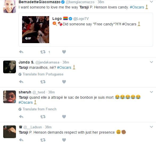Retweet @__Ladson's tweet
The width and height of the screenshot is (156, 145).
tap(43, 140)
